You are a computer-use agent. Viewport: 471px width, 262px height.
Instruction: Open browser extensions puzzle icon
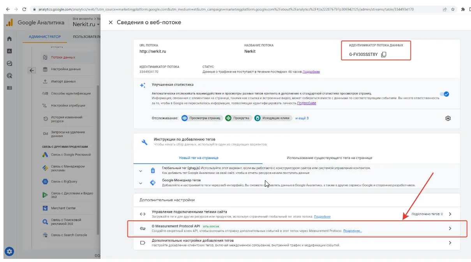tap(463, 9)
